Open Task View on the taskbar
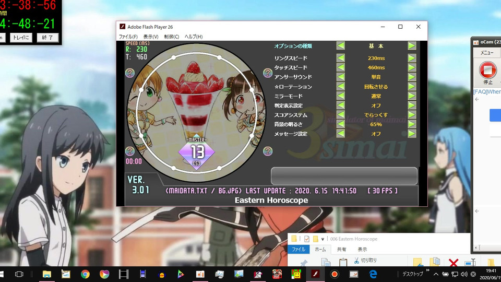The width and height of the screenshot is (501, 282). pos(19,274)
